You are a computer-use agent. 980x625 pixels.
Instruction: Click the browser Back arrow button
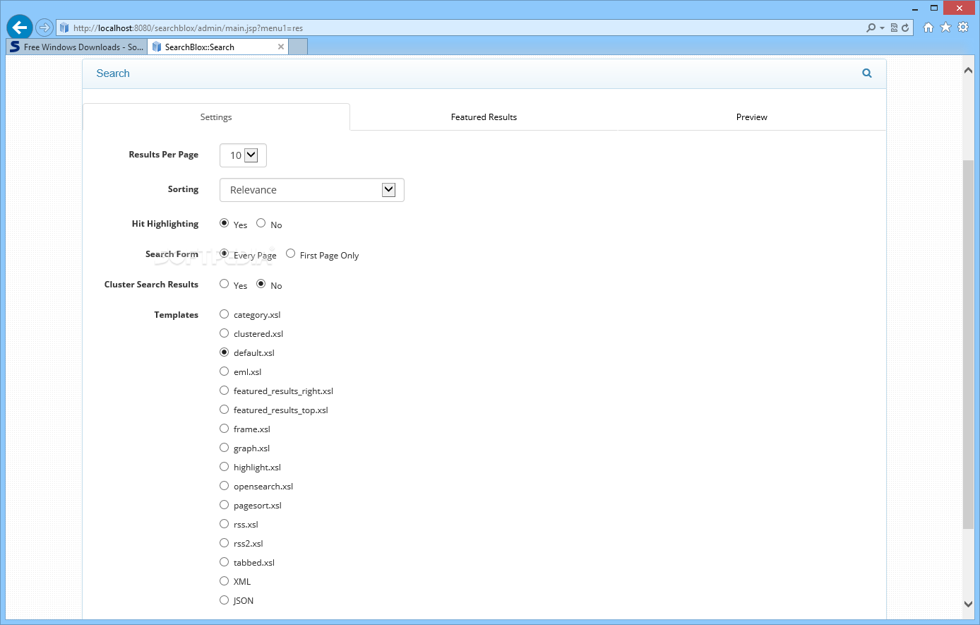[20, 28]
